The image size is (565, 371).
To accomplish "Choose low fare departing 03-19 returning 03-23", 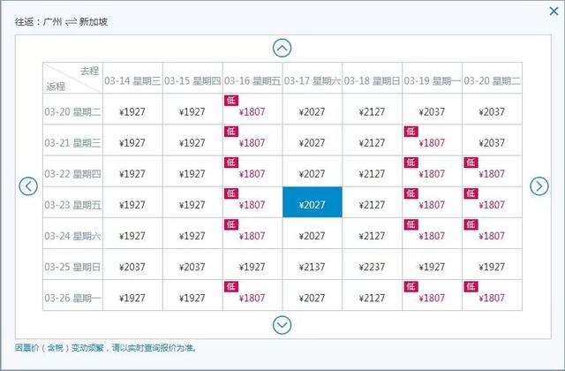I will [x=432, y=202].
